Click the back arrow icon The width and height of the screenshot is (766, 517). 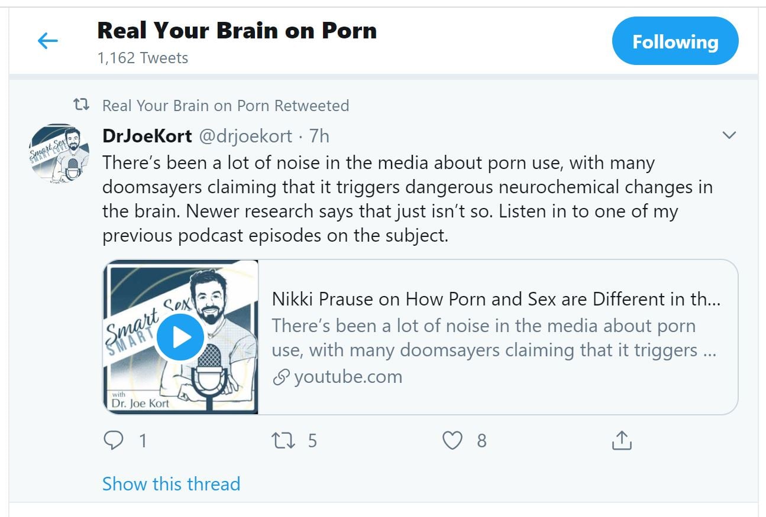[x=47, y=41]
